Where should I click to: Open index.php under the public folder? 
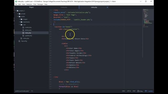point(26,38)
